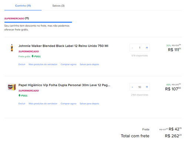Open the Papel Higiênico product thumbnail
The height and width of the screenshot is (141, 185).
click(12, 87)
